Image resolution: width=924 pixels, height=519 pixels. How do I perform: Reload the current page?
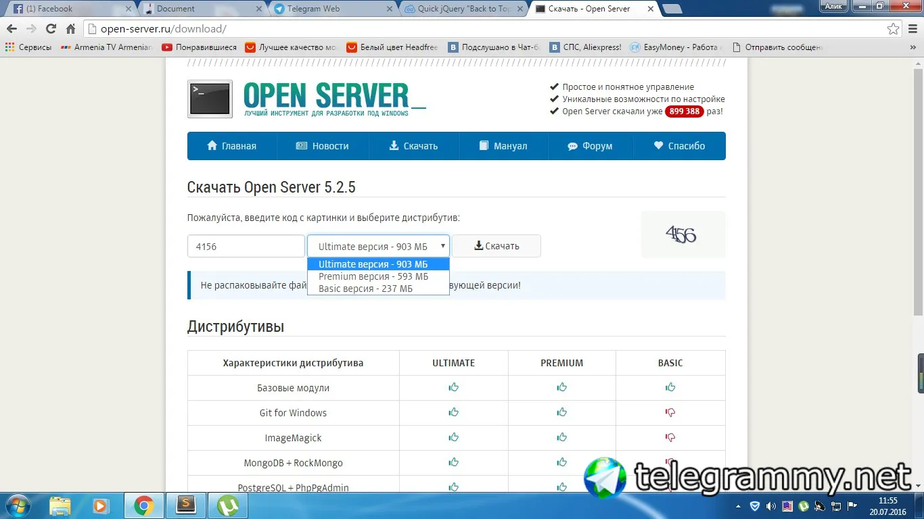[51, 29]
